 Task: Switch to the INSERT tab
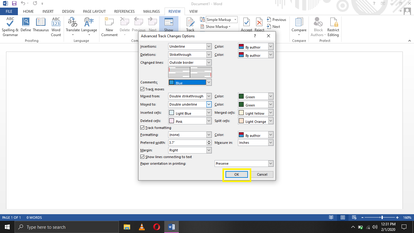pyautogui.click(x=48, y=12)
